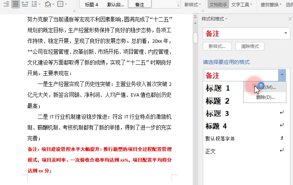Open dropdown arrow beside 备注 list item

[282, 75]
